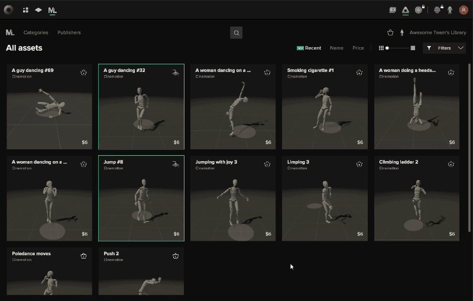Click the body suit icon in top bar
The width and height of the screenshot is (473, 301).
click(x=450, y=10)
